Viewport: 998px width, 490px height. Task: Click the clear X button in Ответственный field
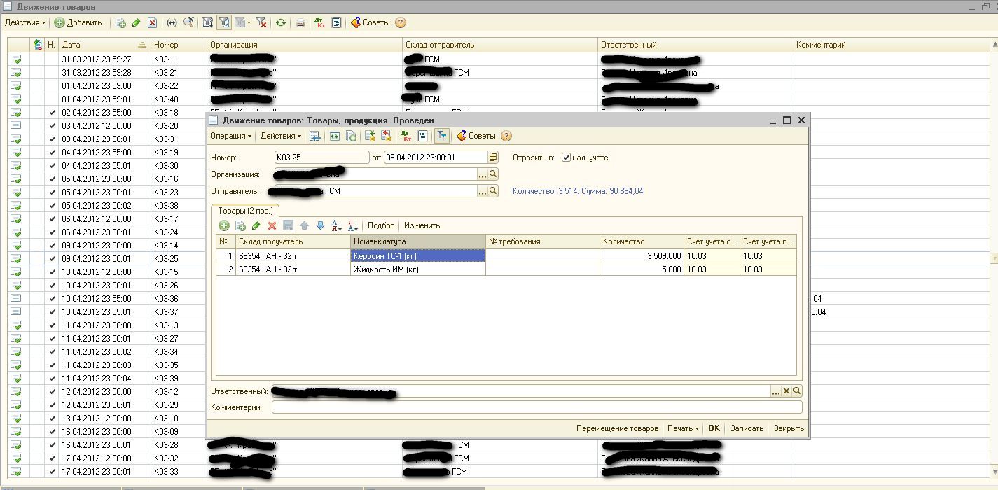pyautogui.click(x=786, y=391)
